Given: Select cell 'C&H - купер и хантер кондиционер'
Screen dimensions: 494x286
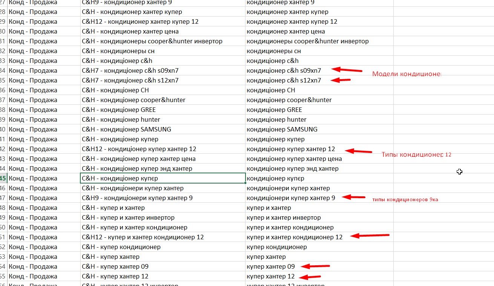Looking at the screenshot, I should pos(163,227).
